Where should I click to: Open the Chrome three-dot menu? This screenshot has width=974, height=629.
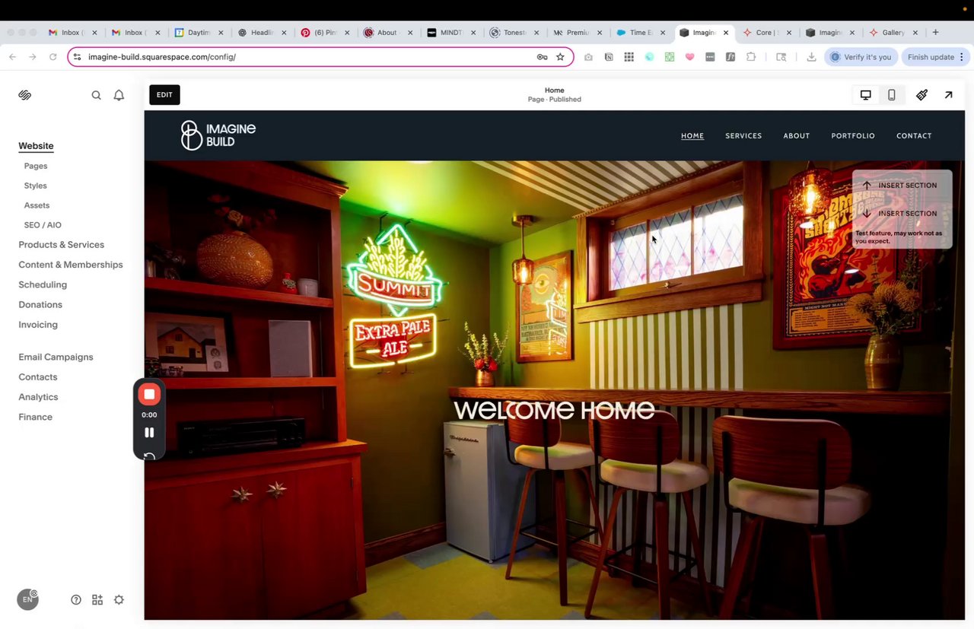click(962, 57)
